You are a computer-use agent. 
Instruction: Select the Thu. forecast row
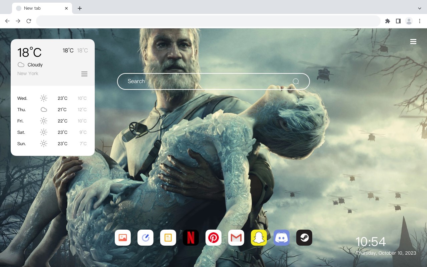point(53,109)
